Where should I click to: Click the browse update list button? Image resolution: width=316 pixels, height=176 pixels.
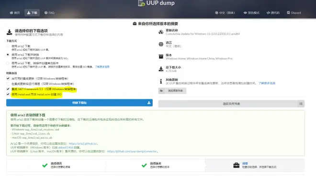pos(172,91)
